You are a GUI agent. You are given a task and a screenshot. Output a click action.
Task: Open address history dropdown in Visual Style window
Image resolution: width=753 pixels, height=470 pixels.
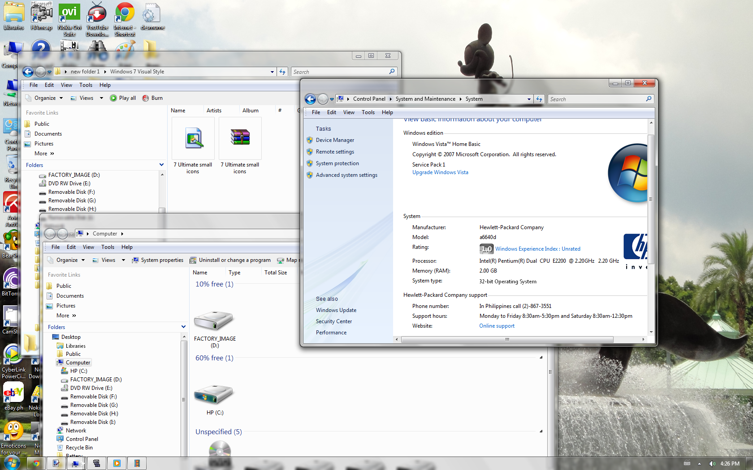pos(272,72)
